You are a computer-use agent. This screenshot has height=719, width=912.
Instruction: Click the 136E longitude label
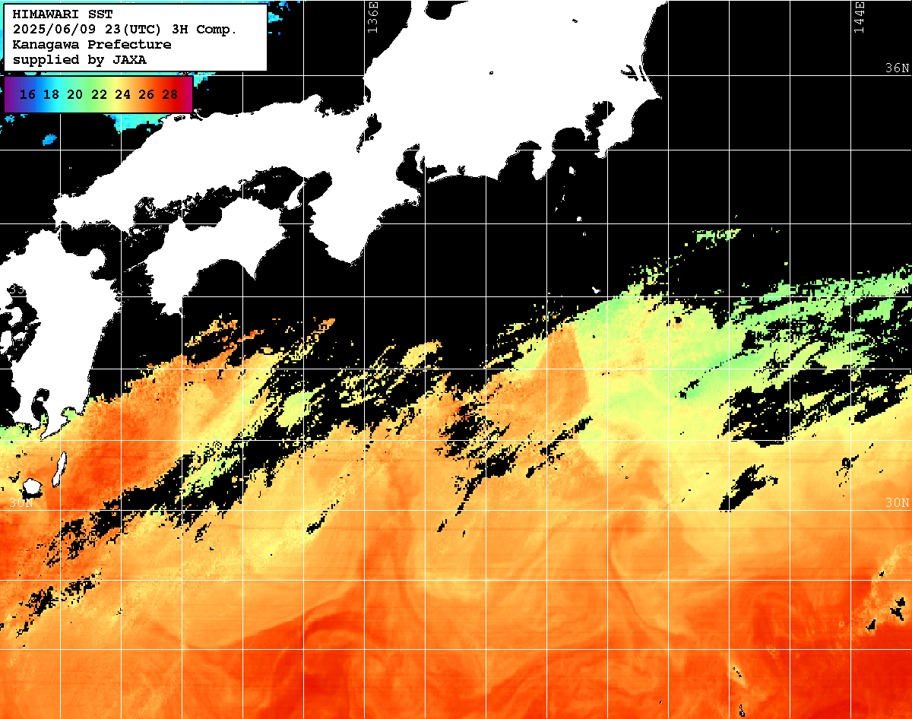[x=372, y=17]
